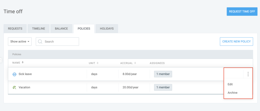
Task: Click the Sick leave medical cross icon
Action: (14, 74)
